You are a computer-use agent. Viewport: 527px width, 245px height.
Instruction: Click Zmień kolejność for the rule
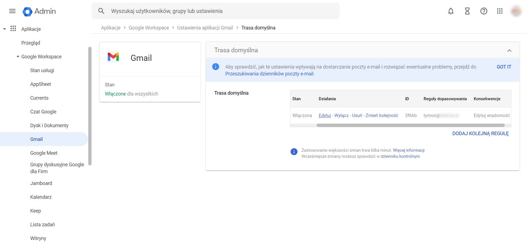[382, 116]
